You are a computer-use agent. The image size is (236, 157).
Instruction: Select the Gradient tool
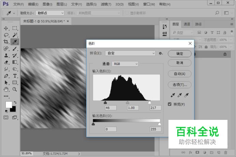[15, 62]
